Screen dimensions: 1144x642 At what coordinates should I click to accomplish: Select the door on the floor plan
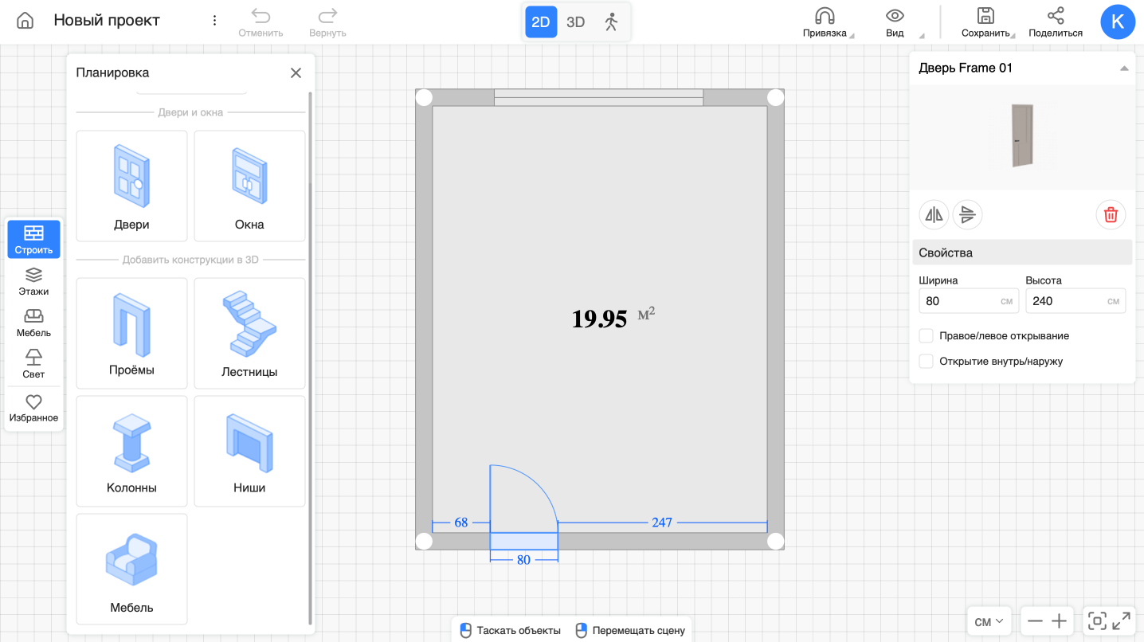tap(523, 541)
